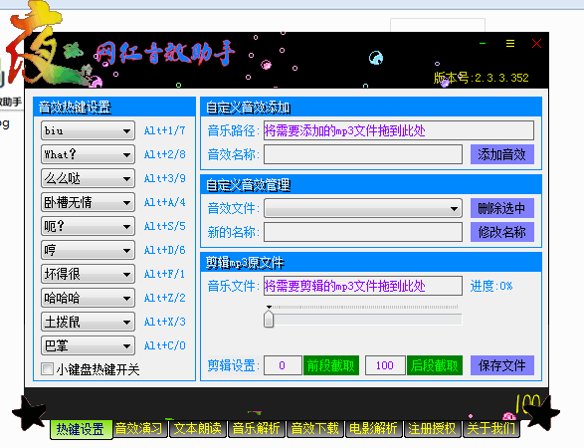Open the 音效文件 combo box
The image size is (584, 448).
coord(363,208)
